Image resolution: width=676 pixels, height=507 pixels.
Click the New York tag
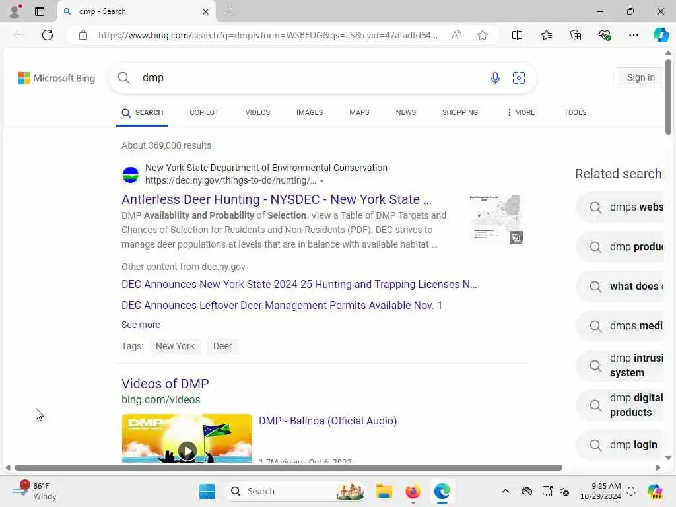point(175,346)
